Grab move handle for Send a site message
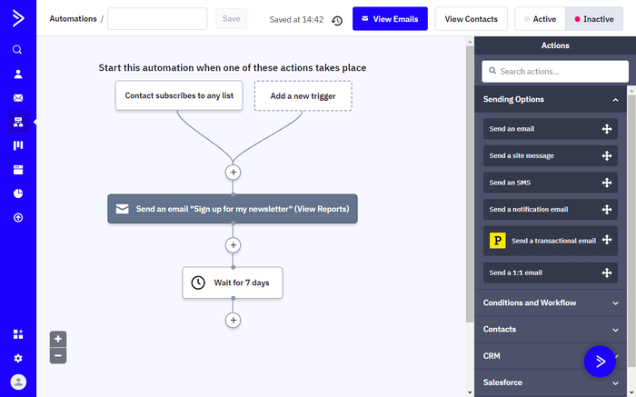 606,155
